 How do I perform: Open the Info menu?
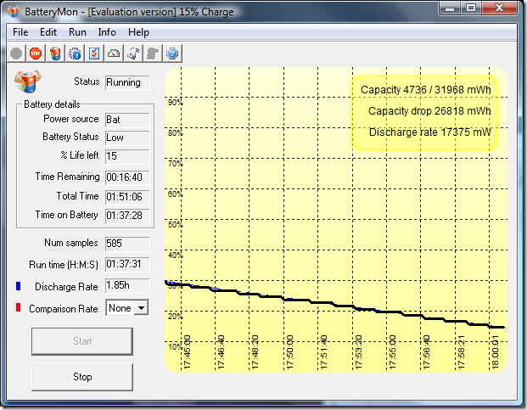pos(107,32)
